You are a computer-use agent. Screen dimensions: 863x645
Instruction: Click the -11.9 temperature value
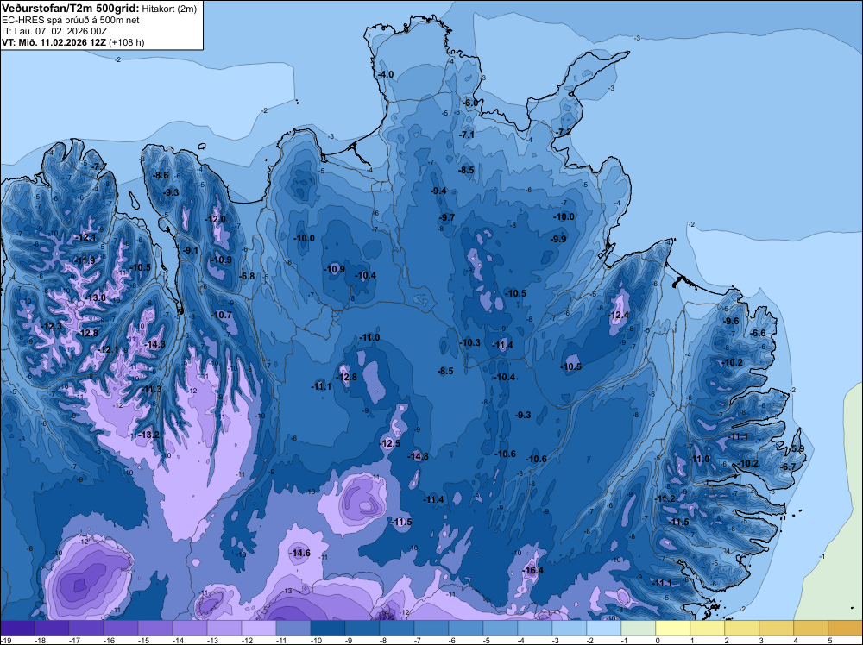[x=85, y=260]
